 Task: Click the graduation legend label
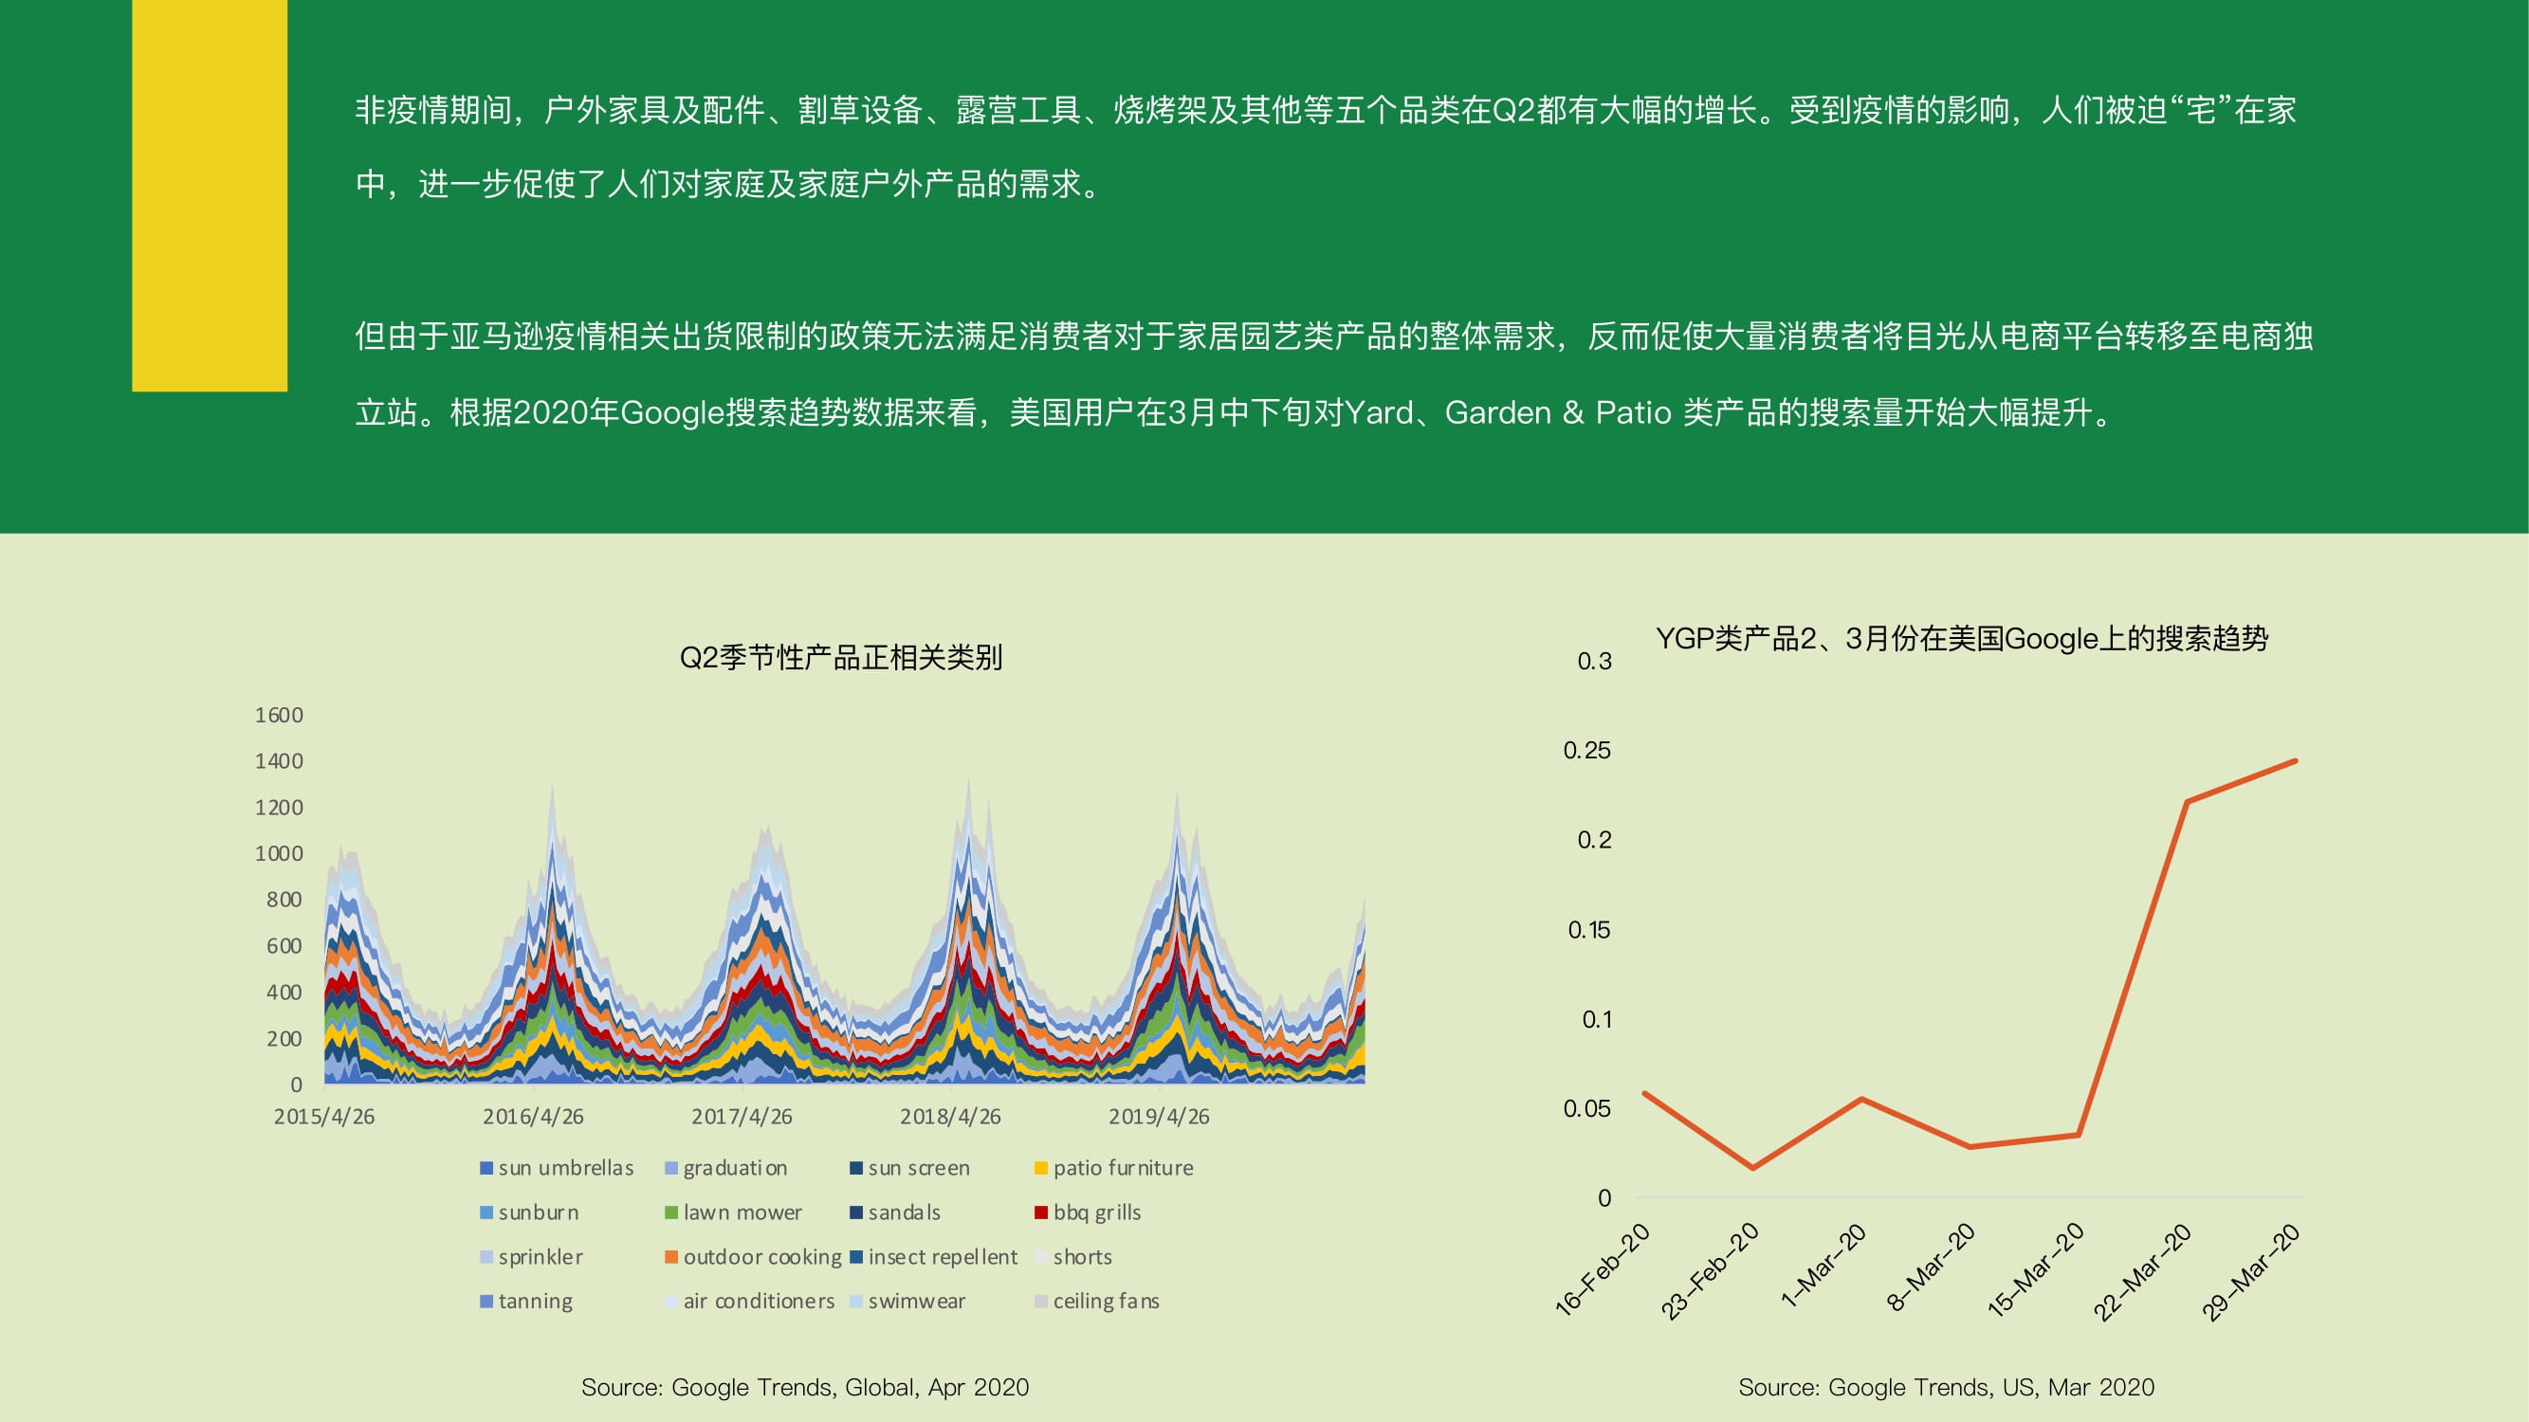(735, 1168)
